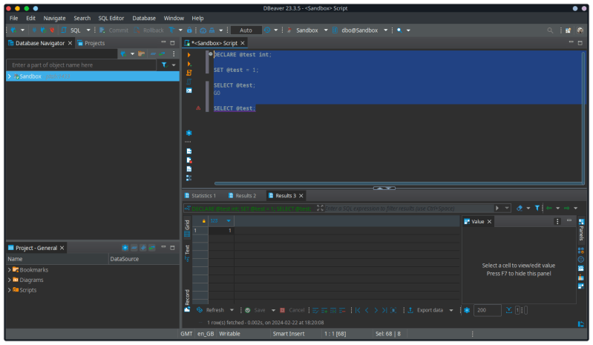Screen dimensions: 593x345
Task: Open the File menu
Action: 14,18
